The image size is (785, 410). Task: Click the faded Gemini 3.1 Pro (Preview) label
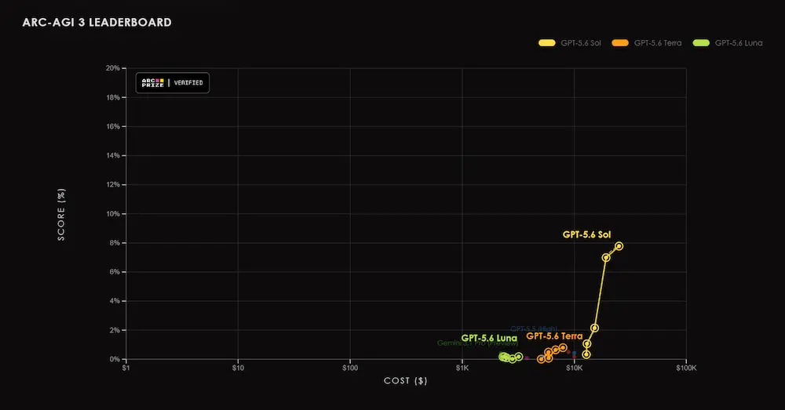pyautogui.click(x=477, y=343)
